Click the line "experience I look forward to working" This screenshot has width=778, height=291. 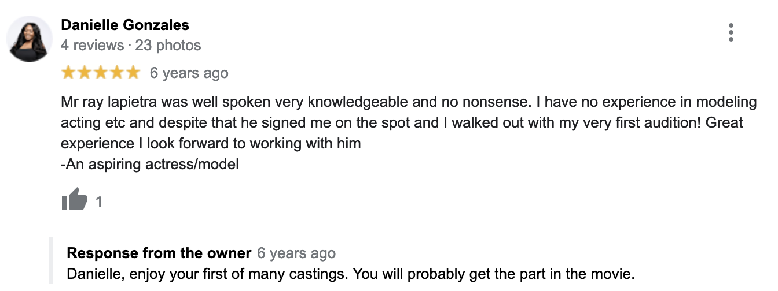211,143
